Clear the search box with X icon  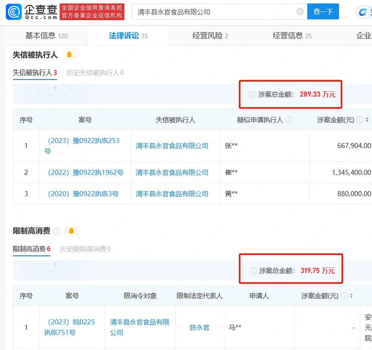coord(300,11)
